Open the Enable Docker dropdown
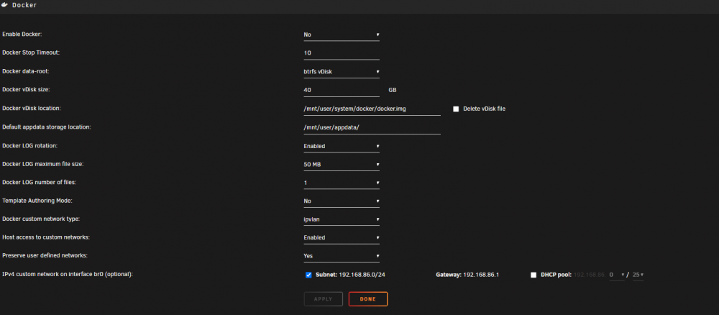This screenshot has width=719, height=315. point(342,35)
